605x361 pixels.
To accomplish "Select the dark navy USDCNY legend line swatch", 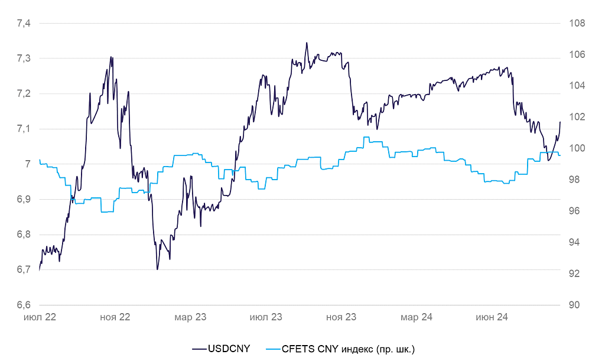I will [199, 349].
